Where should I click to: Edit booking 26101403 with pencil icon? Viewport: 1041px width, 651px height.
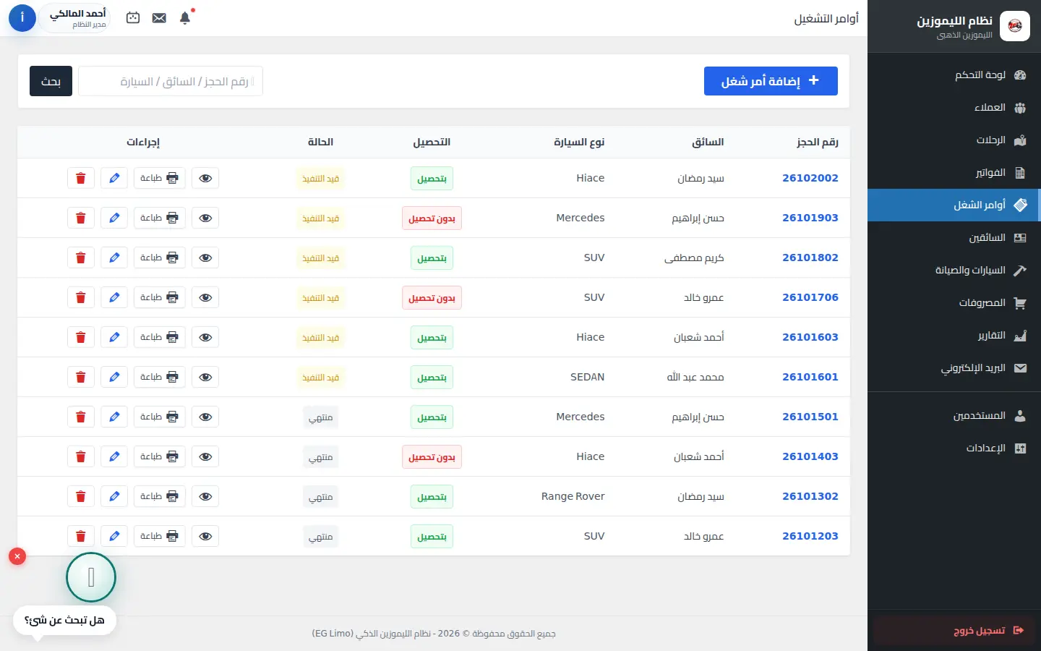pos(114,456)
